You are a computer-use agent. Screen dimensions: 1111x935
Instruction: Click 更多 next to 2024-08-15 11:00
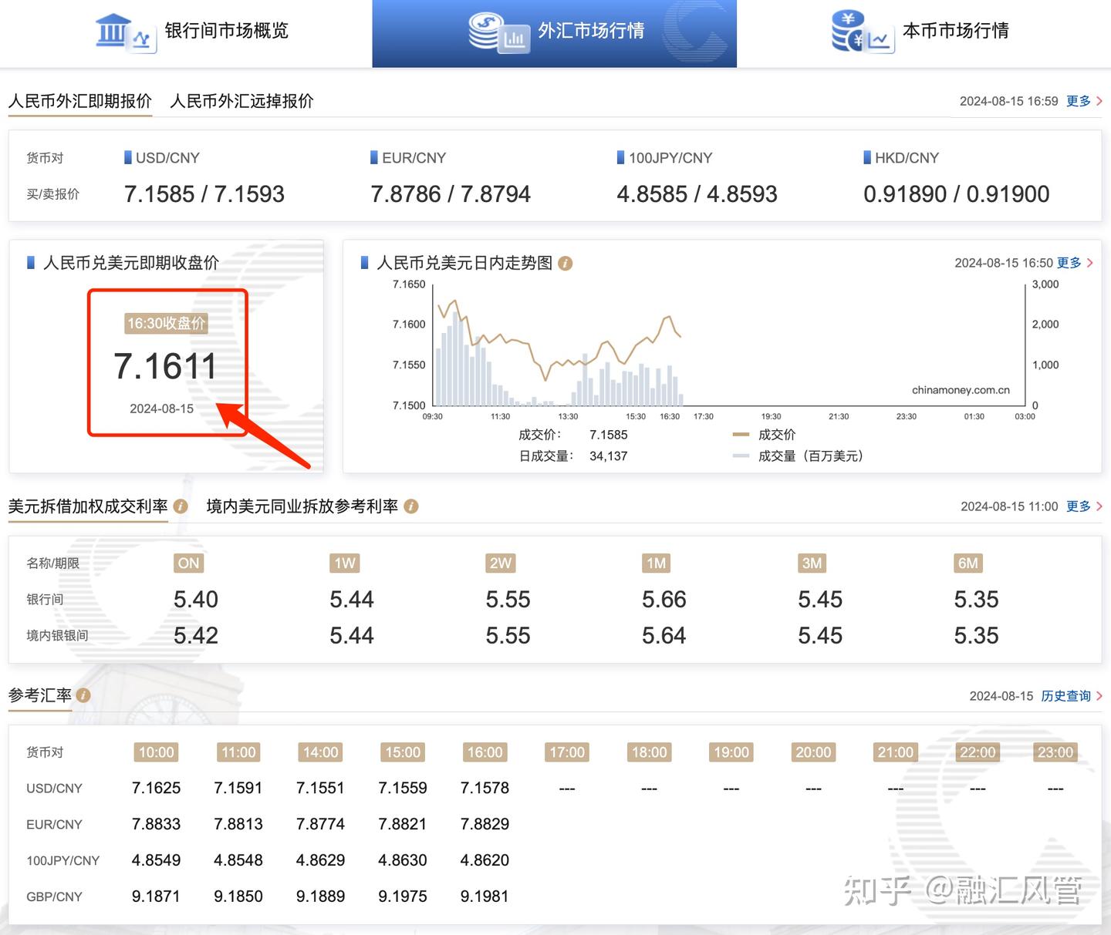click(x=1079, y=506)
